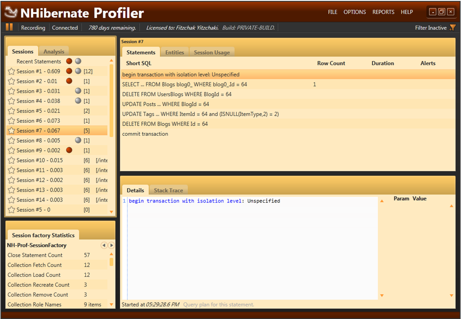Click the star icon for Session #10 - 0.015

11,160
